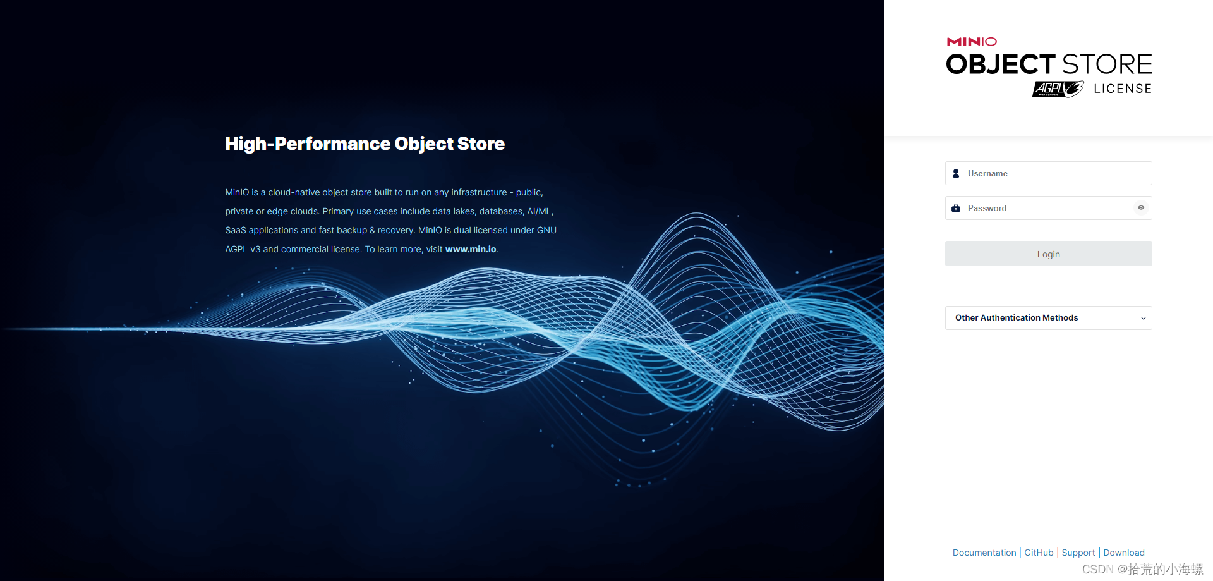The image size is (1213, 581).
Task: Visit the www.min.io link
Action: coord(471,249)
